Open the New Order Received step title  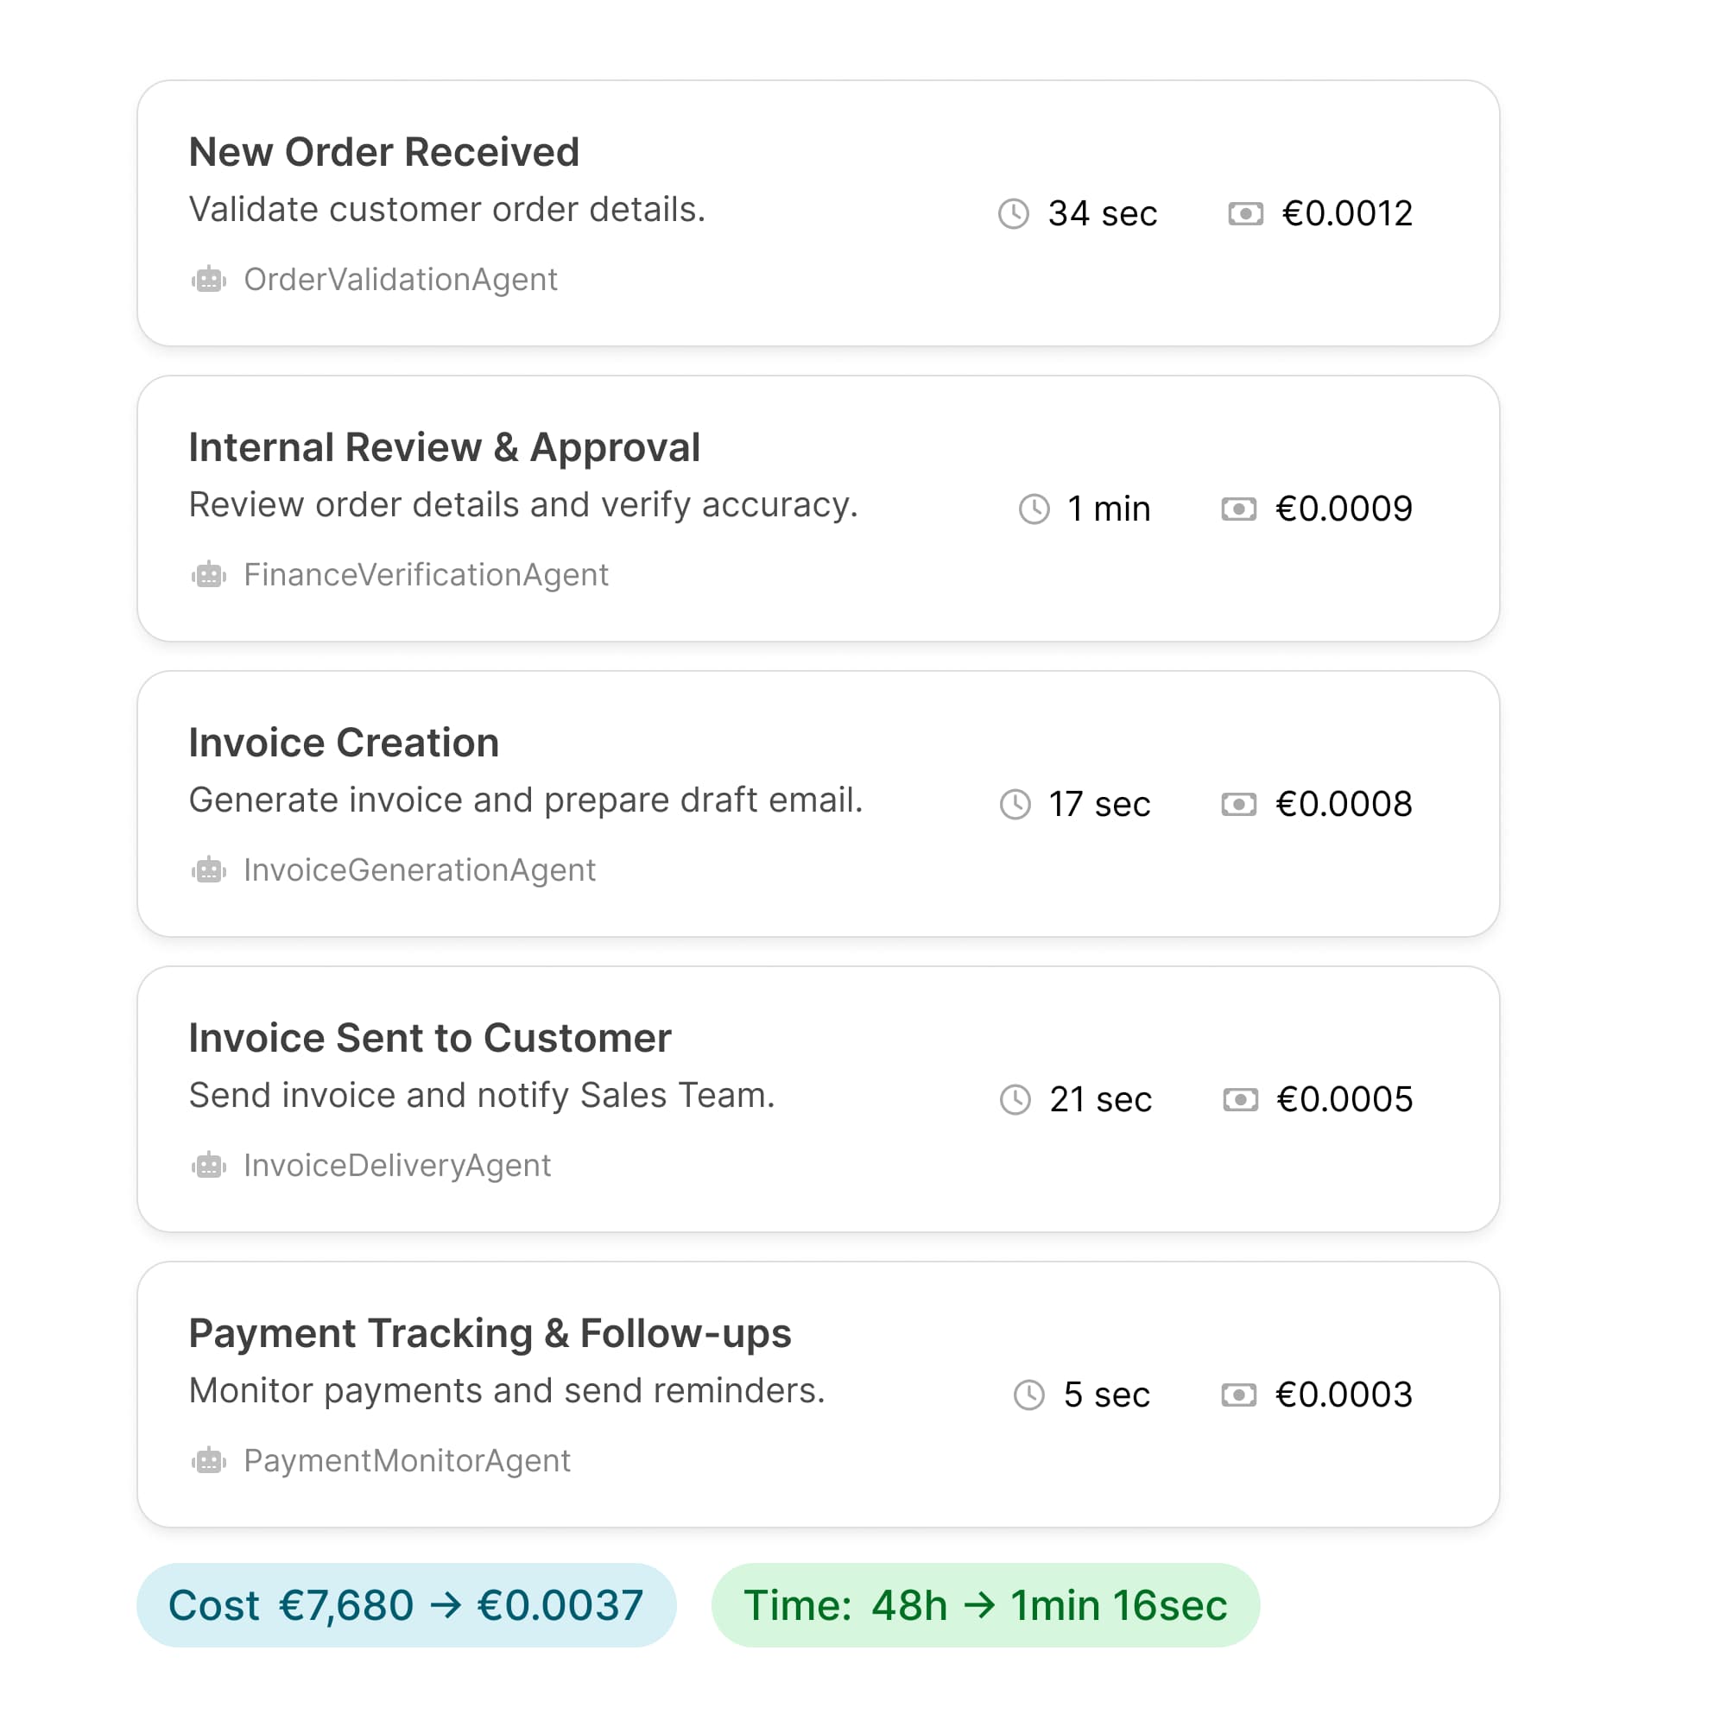pyautogui.click(x=383, y=152)
